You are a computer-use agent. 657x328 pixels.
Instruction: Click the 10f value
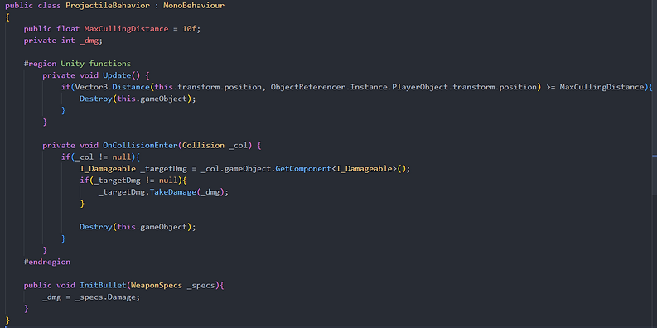(191, 29)
